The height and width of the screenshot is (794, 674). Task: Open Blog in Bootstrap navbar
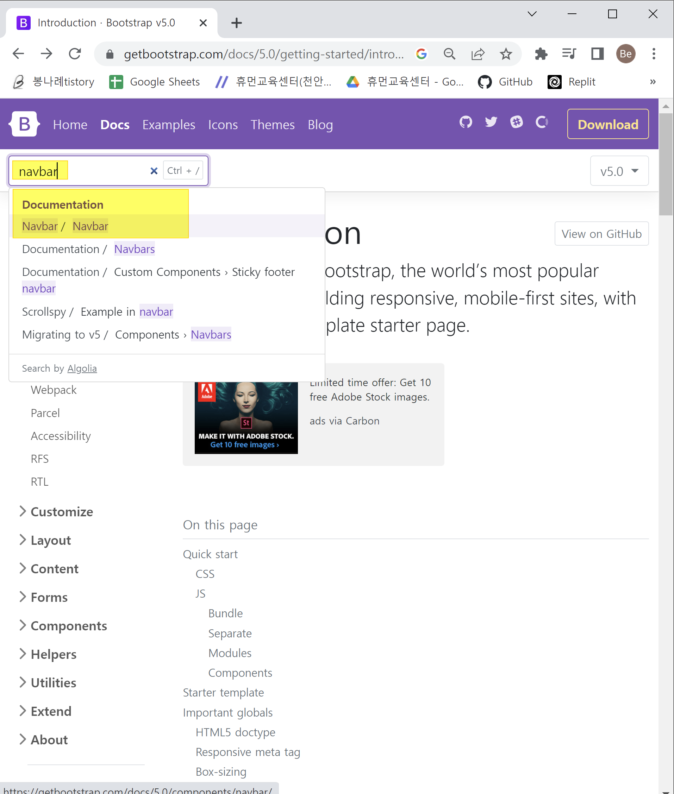pos(320,125)
